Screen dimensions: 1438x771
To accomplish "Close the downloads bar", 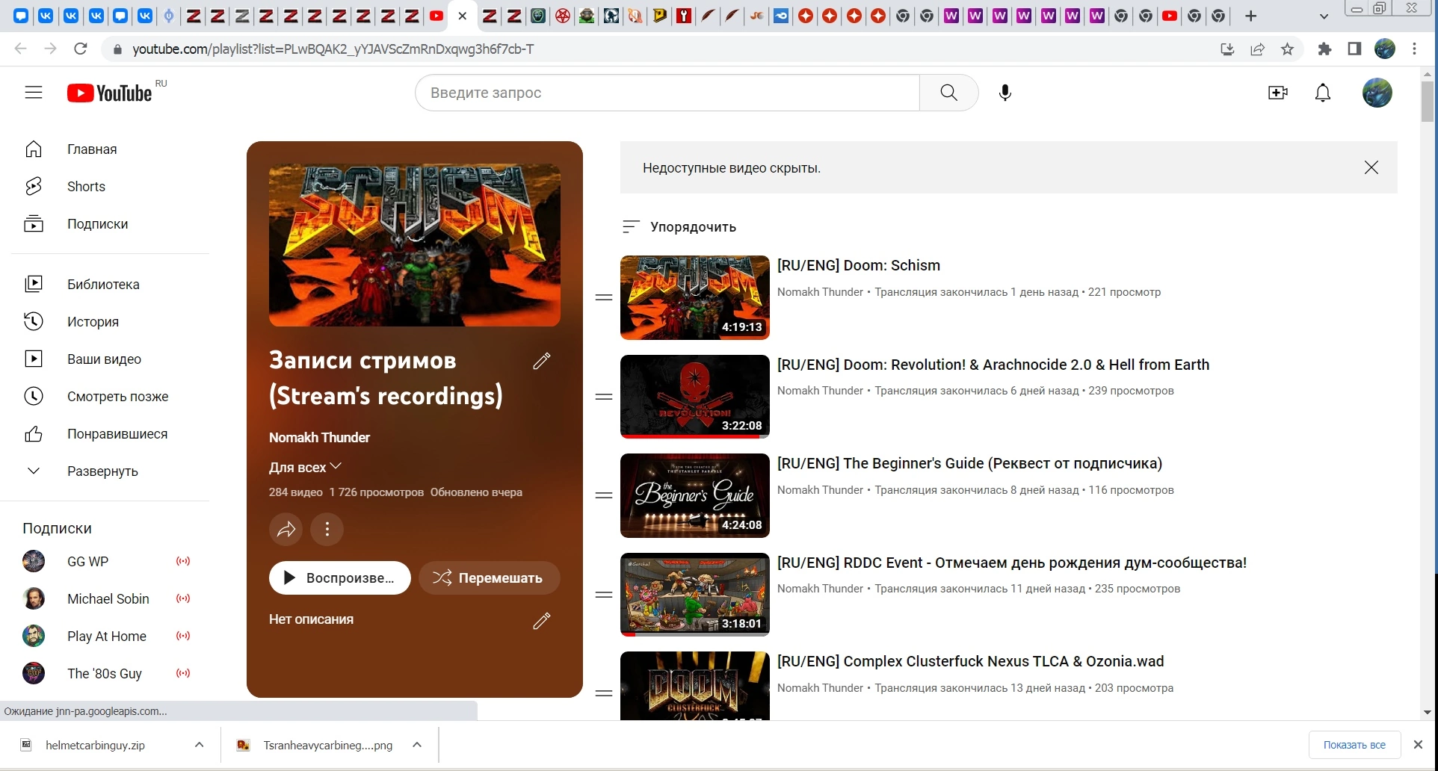I will point(1418,745).
